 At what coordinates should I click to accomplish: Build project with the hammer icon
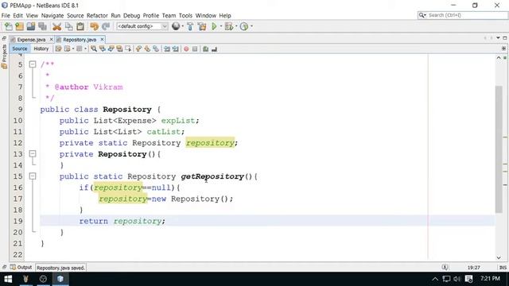tap(190, 26)
